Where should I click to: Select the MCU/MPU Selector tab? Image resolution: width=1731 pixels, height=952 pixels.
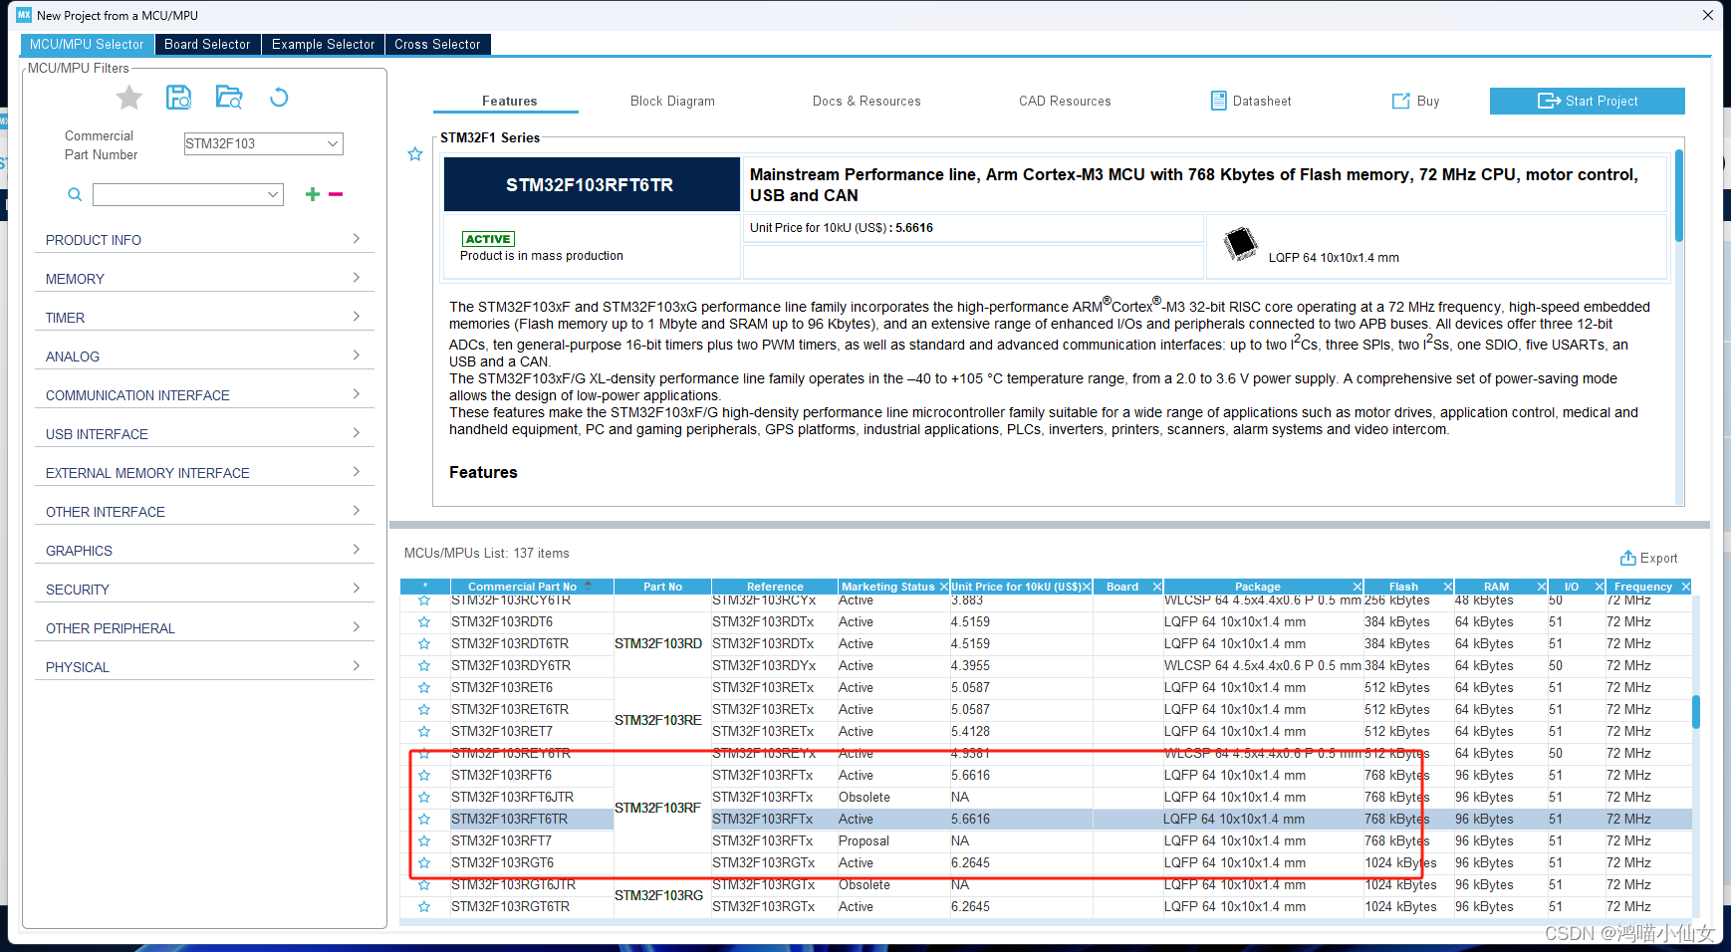tap(87, 44)
